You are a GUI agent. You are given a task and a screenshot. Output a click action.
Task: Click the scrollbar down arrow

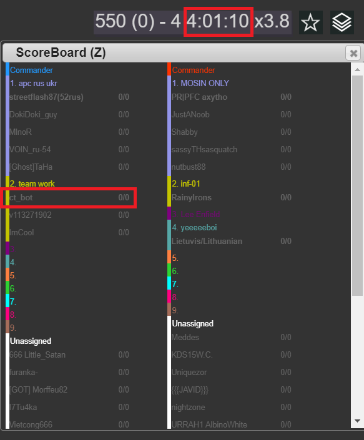click(357, 421)
